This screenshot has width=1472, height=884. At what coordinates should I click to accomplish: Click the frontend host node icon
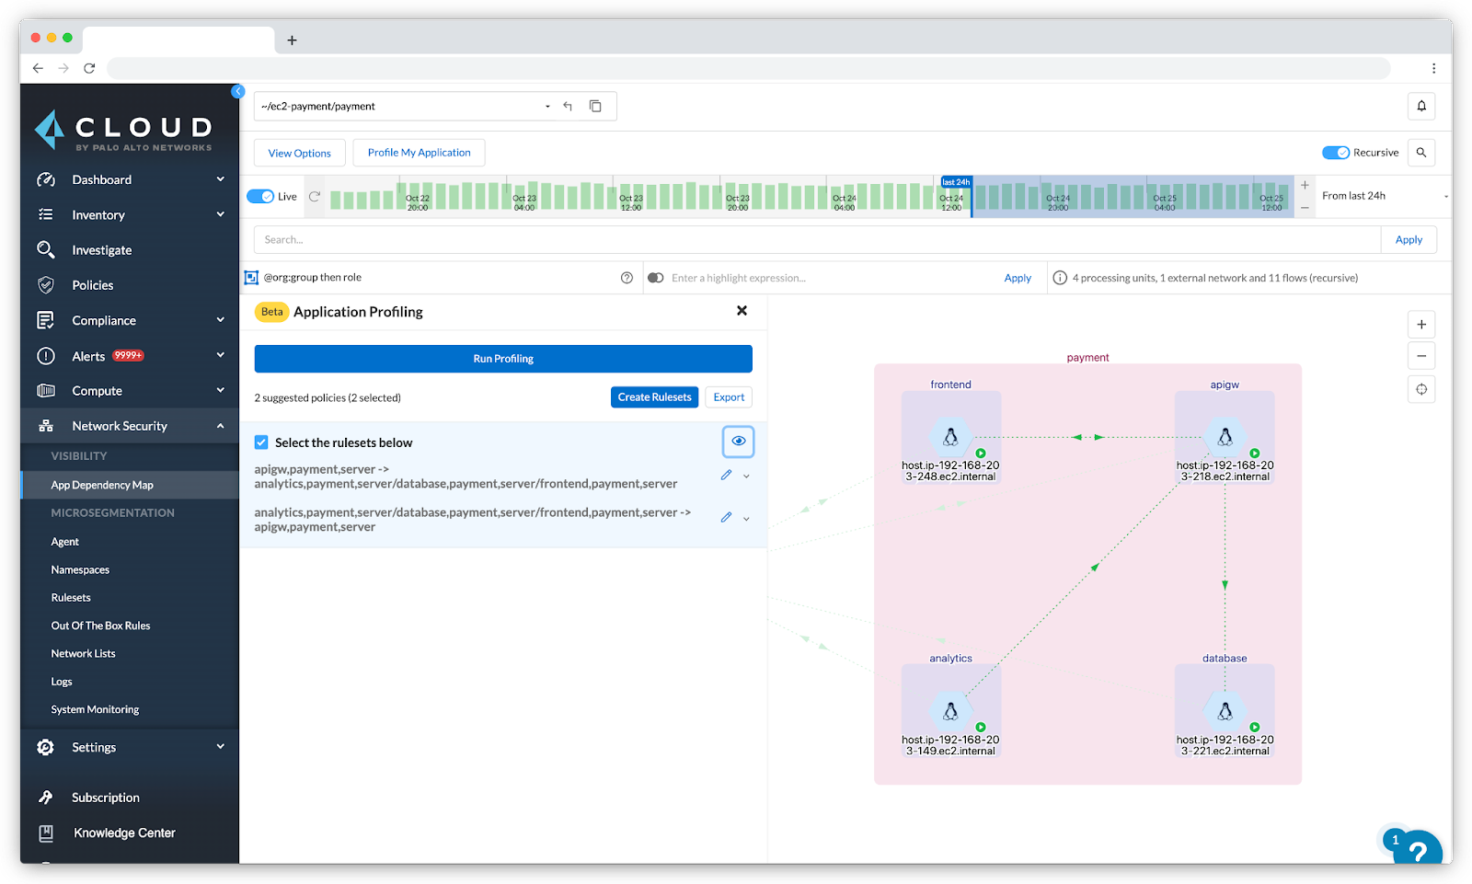[950, 437]
